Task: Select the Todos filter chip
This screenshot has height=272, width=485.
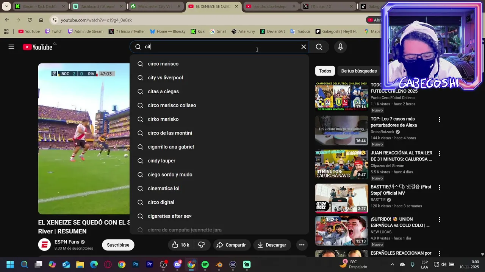Action: [325, 71]
